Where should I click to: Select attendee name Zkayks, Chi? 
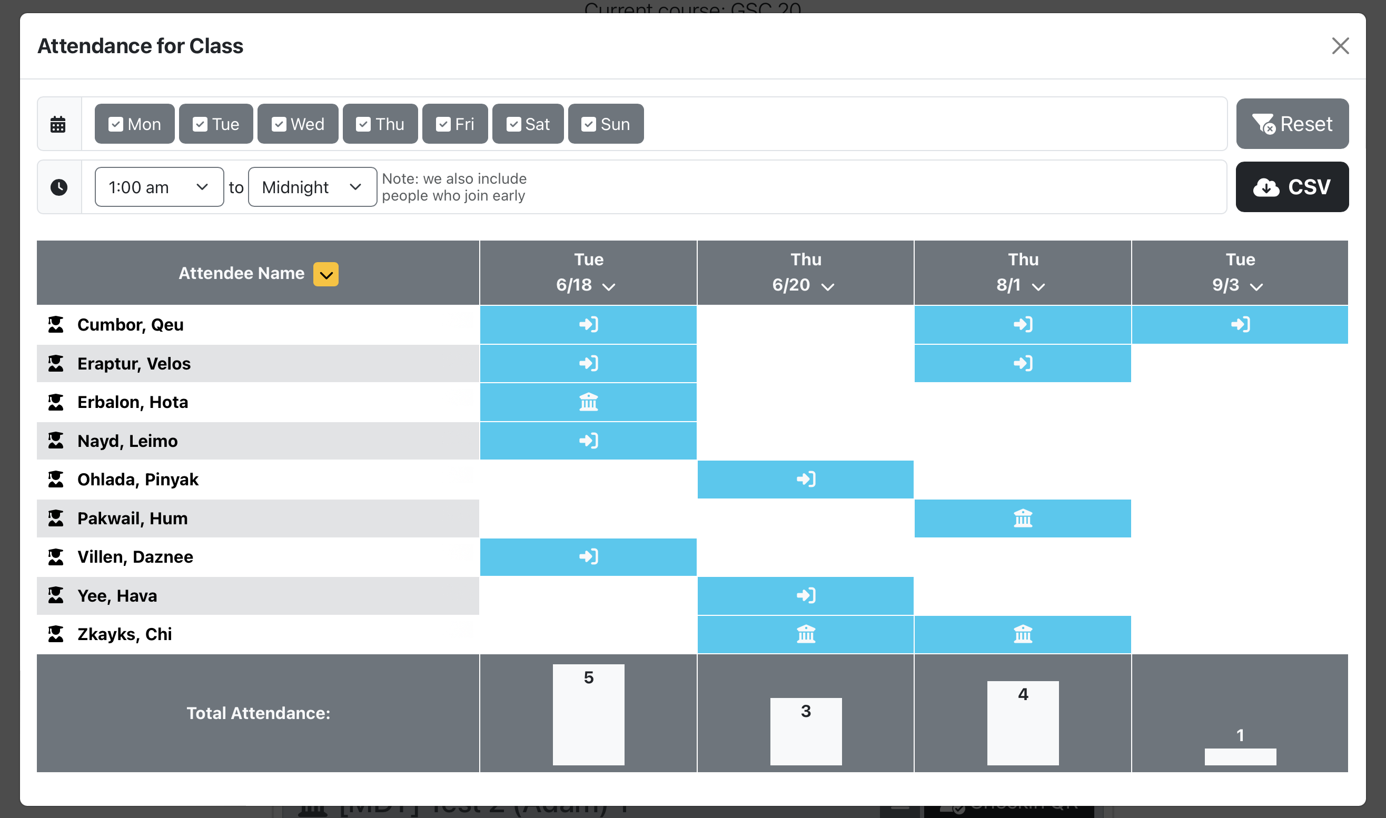125,634
